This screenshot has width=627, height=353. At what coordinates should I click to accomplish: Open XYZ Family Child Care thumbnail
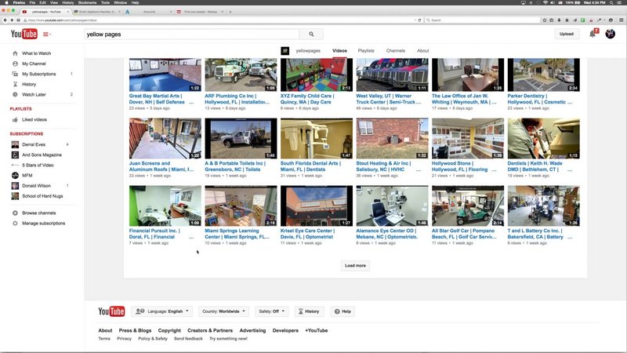pos(317,75)
